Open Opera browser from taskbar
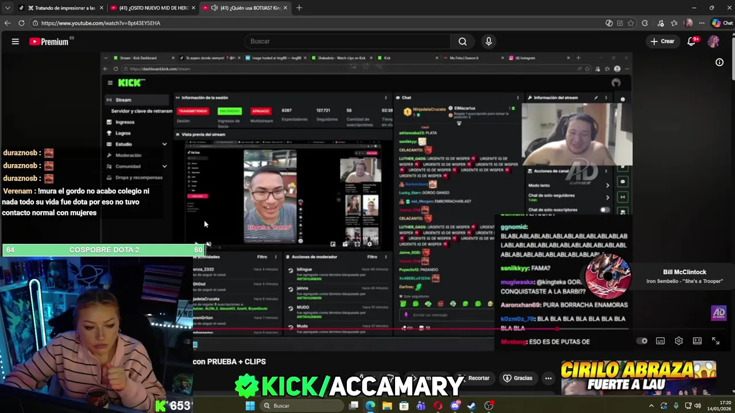Viewport: 735px width, 413px height. tap(438, 406)
